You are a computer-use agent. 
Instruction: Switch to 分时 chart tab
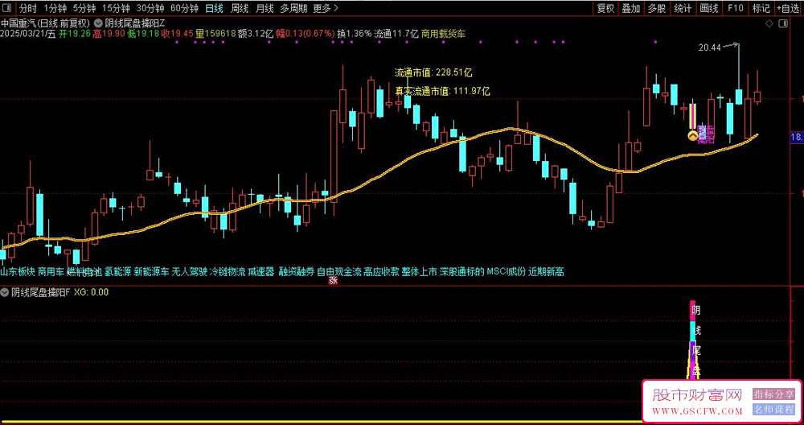point(27,8)
